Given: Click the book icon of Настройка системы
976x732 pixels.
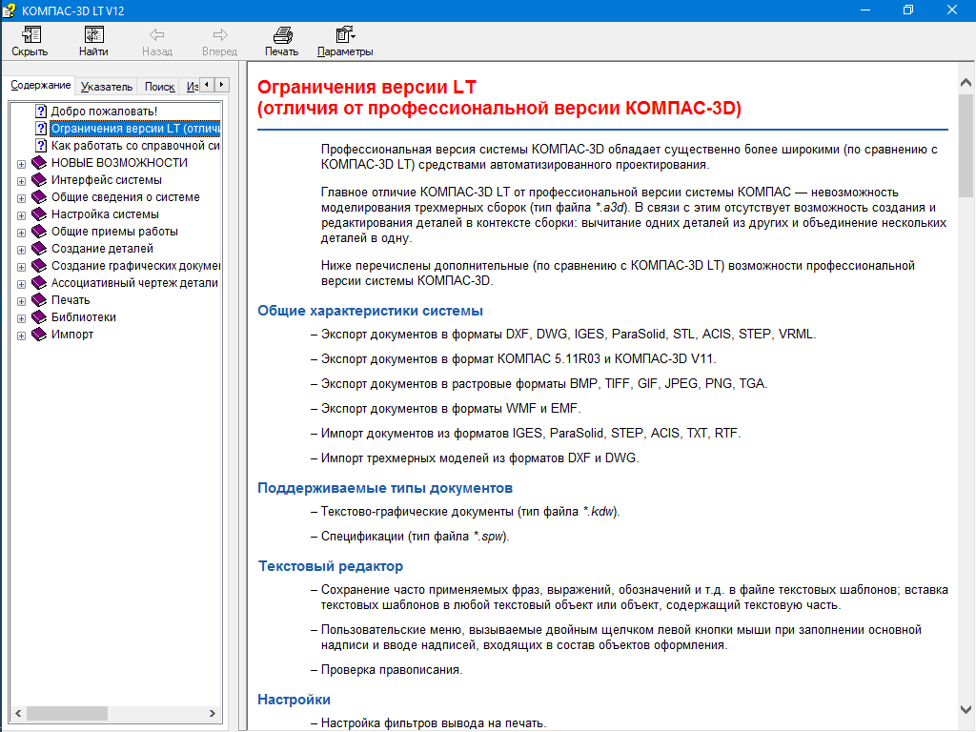Looking at the screenshot, I should click(39, 214).
